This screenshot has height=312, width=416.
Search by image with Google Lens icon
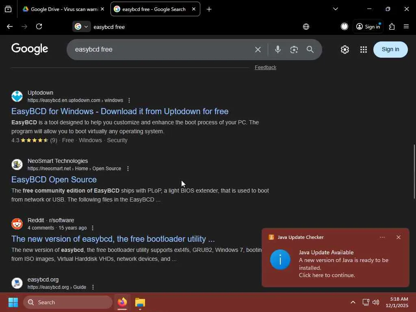click(294, 50)
